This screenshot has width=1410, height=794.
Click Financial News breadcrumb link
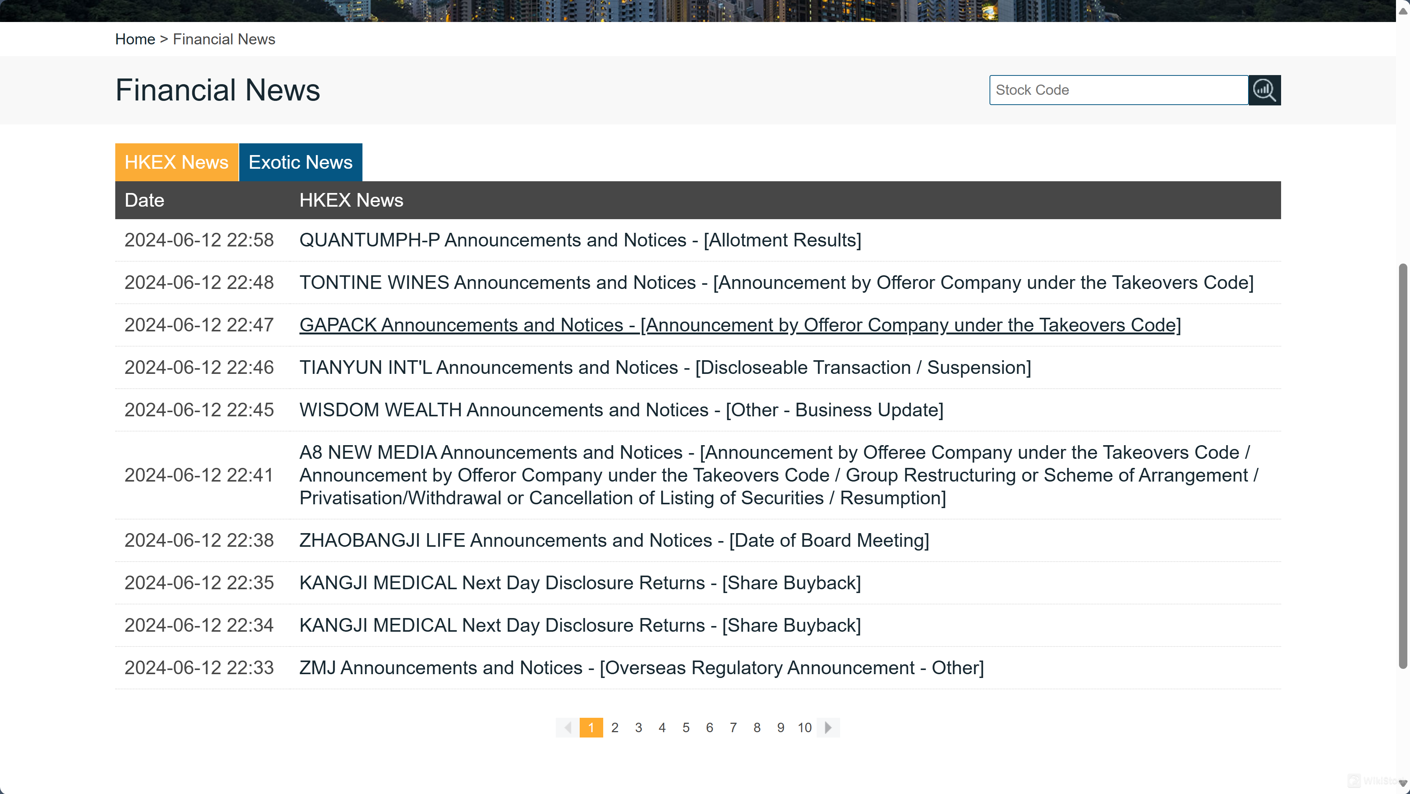[x=224, y=39]
